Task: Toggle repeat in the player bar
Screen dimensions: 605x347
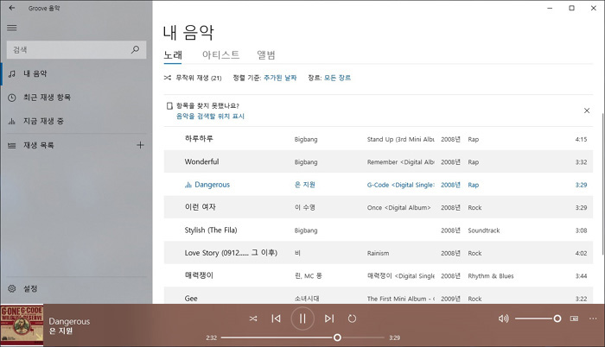Action: point(352,319)
